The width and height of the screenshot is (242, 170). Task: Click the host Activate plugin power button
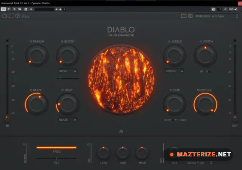tap(3, 9)
